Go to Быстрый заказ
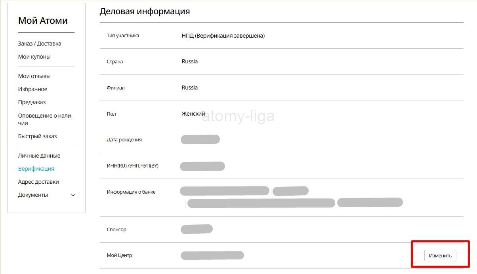Image resolution: width=477 pixels, height=274 pixels. [x=37, y=136]
